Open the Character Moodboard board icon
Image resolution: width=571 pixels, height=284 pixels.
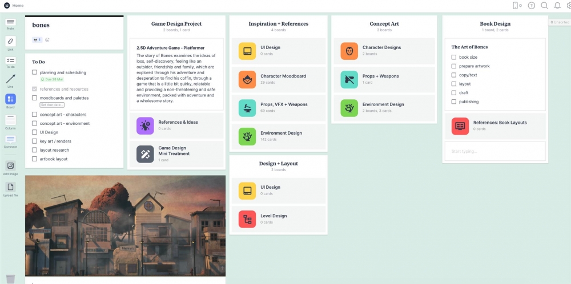click(x=247, y=79)
